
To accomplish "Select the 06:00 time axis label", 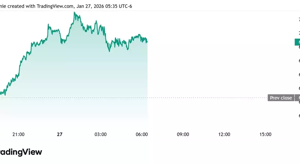I will (x=142, y=134).
